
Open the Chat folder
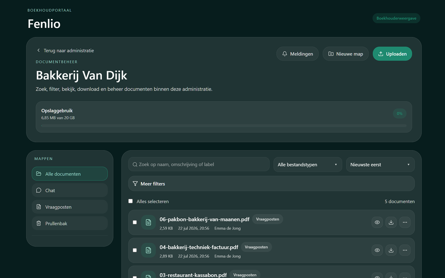(70, 190)
